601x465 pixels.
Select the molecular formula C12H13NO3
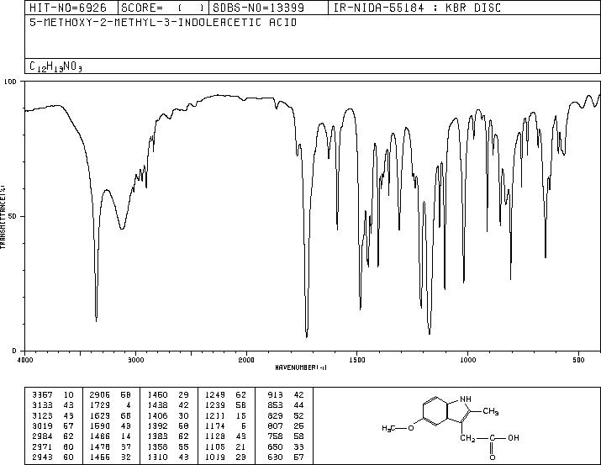point(56,66)
